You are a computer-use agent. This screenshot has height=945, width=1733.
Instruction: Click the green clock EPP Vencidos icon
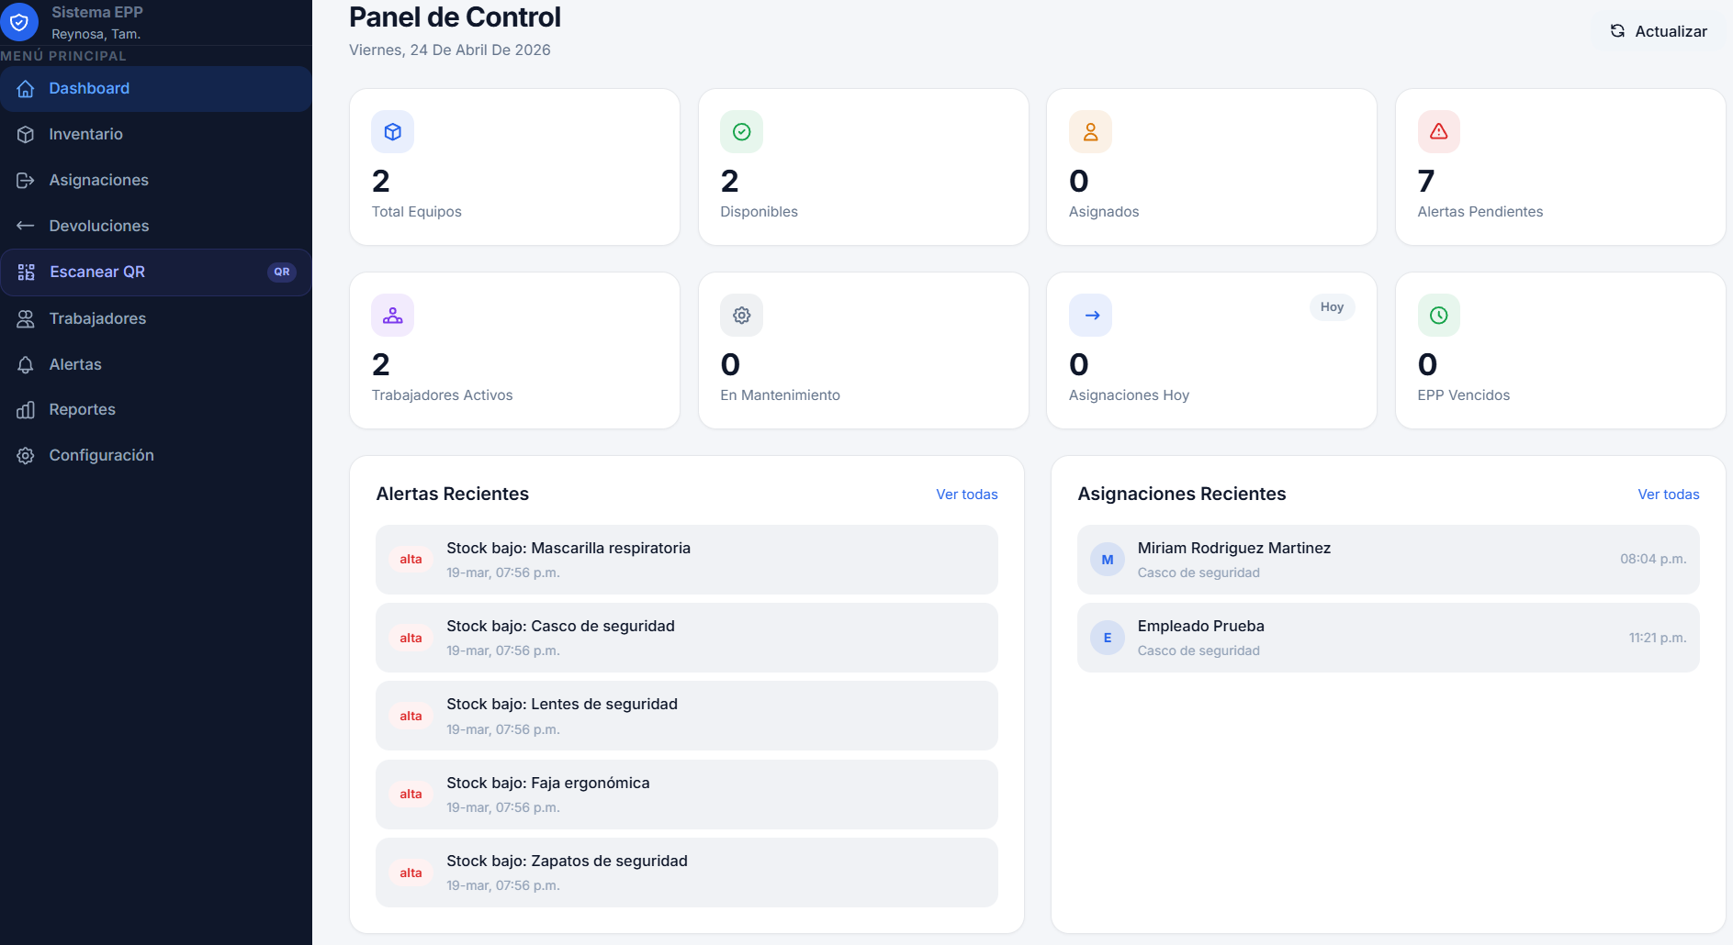(1438, 316)
